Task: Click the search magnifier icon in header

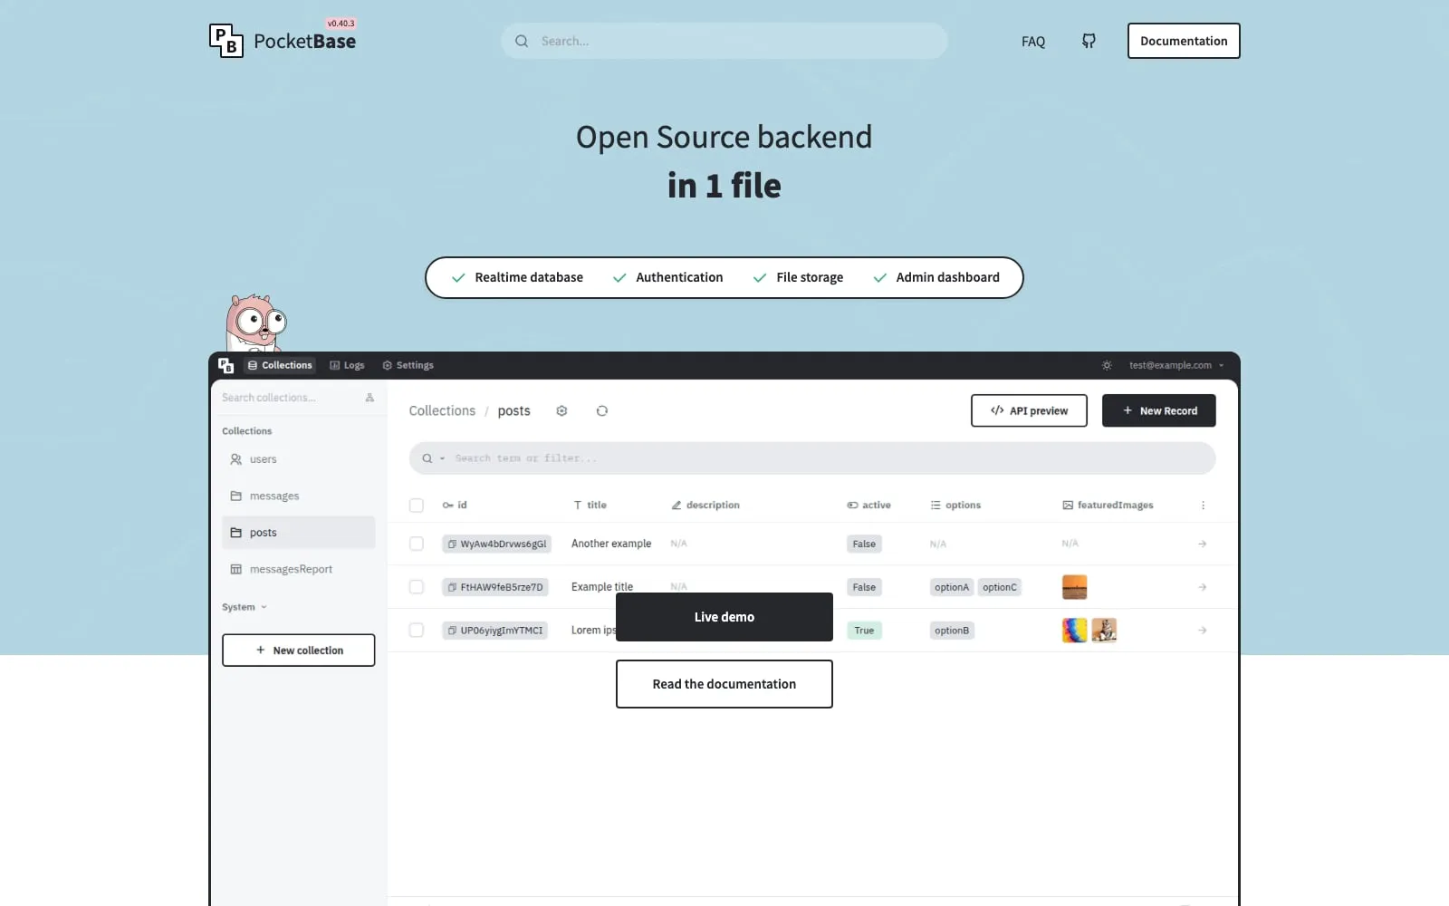Action: click(x=522, y=41)
